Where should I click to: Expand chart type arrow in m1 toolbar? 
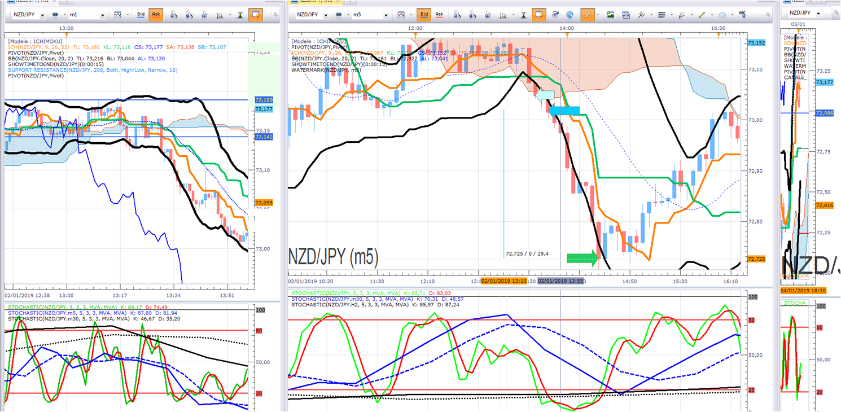click(126, 15)
